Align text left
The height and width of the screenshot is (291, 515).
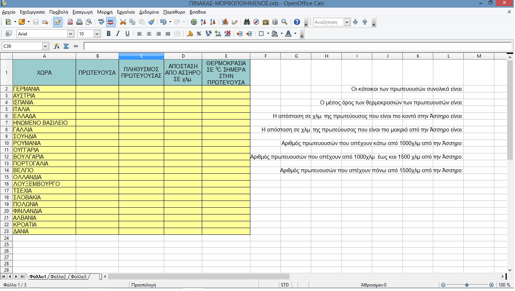click(x=140, y=34)
